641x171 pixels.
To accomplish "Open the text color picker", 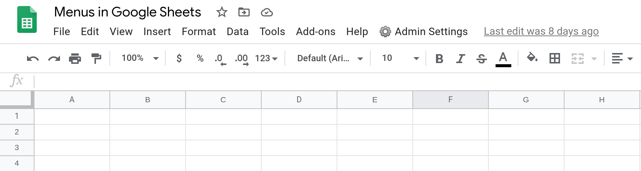I will coord(503,59).
